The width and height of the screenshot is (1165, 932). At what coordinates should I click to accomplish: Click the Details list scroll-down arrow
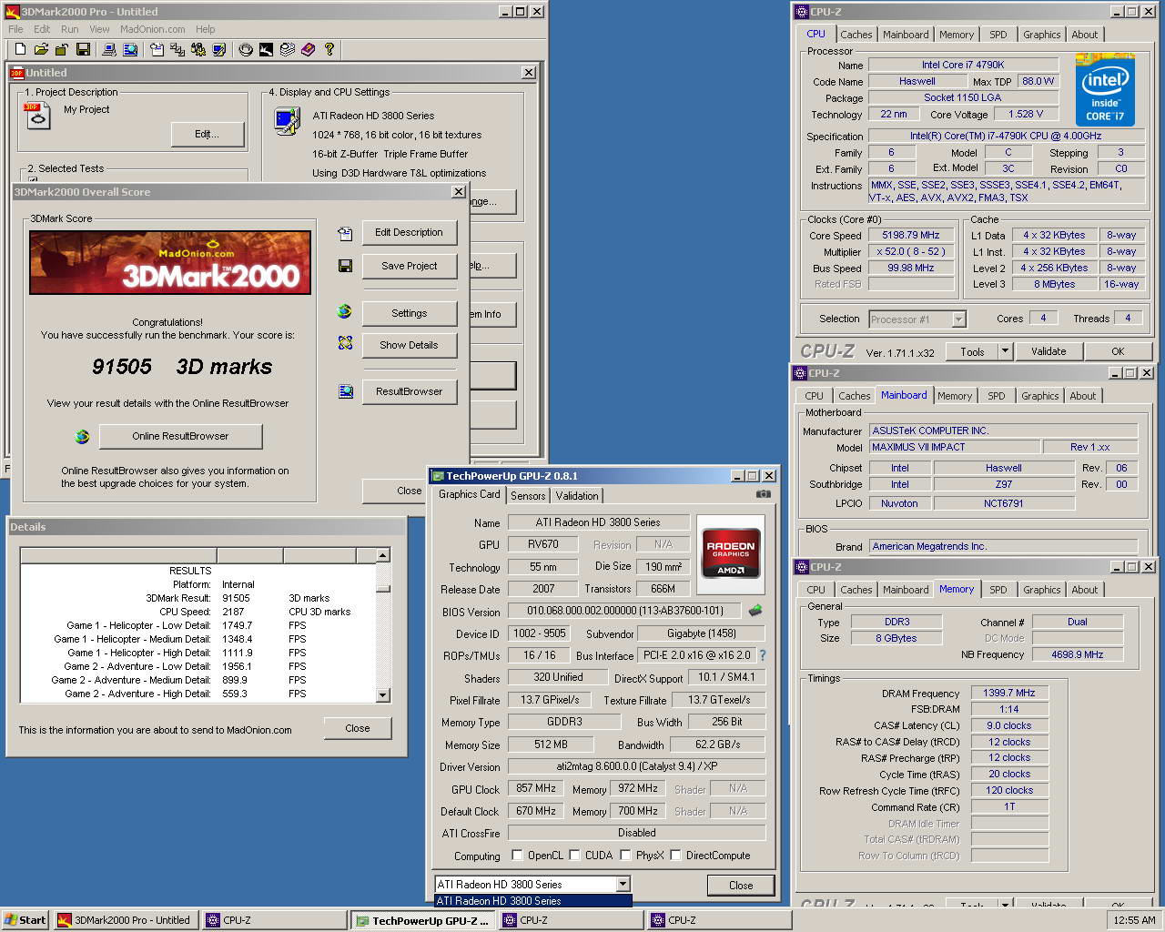coord(383,695)
